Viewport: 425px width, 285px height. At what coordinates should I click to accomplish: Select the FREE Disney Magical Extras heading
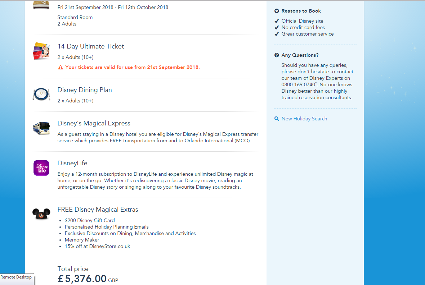98,210
